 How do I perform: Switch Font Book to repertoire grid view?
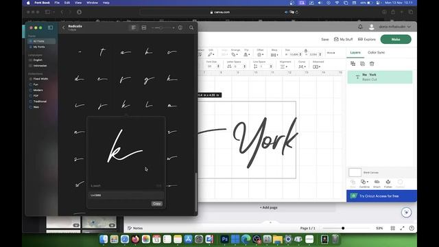144,27
